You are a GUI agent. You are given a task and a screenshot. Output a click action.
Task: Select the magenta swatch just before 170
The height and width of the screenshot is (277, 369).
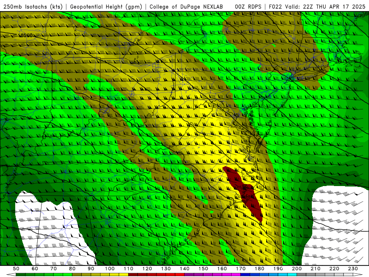[236, 275]
